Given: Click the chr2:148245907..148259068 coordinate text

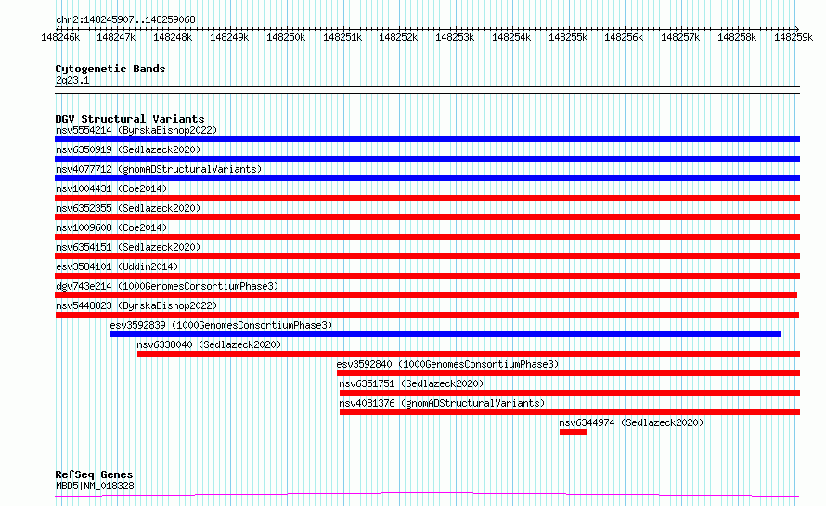Looking at the screenshot, I should click(x=125, y=19).
